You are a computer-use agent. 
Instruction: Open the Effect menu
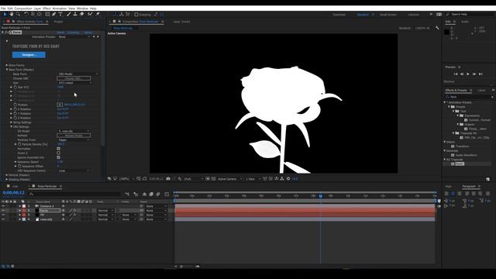pos(46,9)
